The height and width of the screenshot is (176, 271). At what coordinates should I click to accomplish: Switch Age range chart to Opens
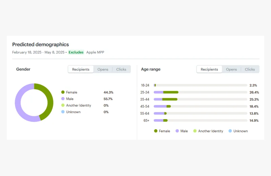[x=231, y=69]
